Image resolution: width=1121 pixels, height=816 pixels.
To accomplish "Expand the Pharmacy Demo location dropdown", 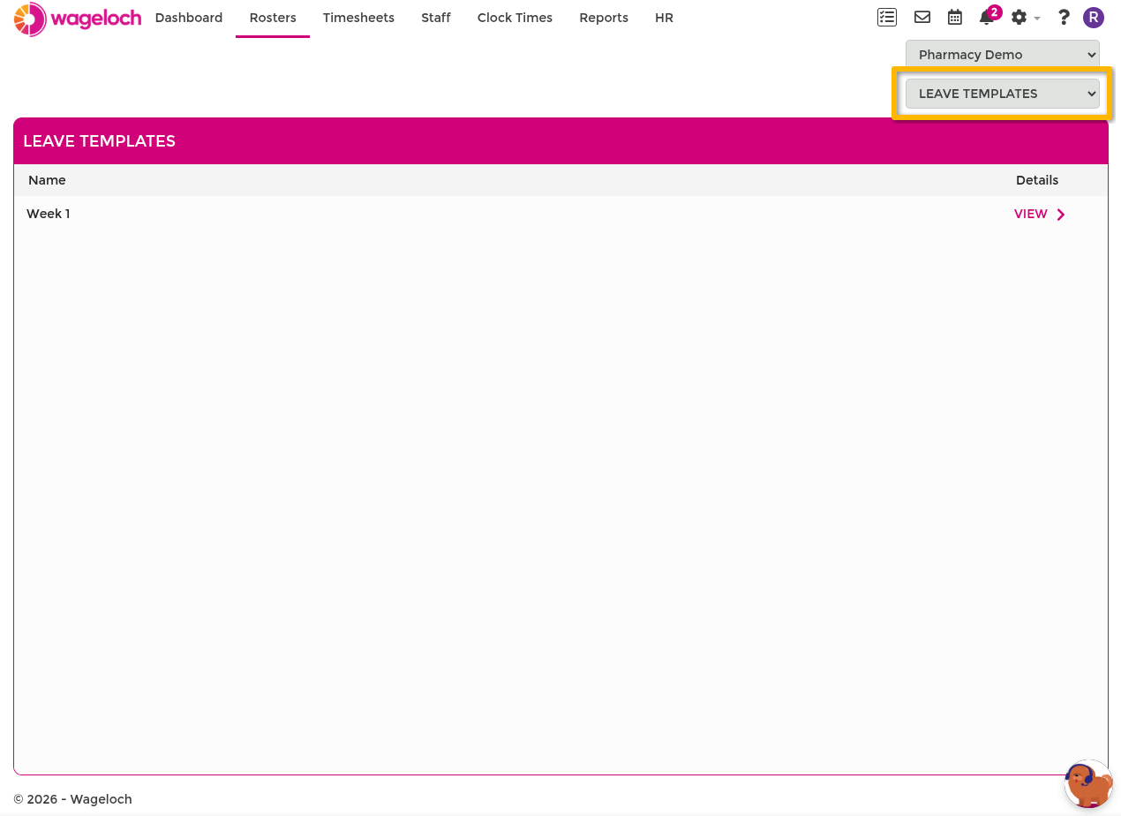I will [1003, 55].
